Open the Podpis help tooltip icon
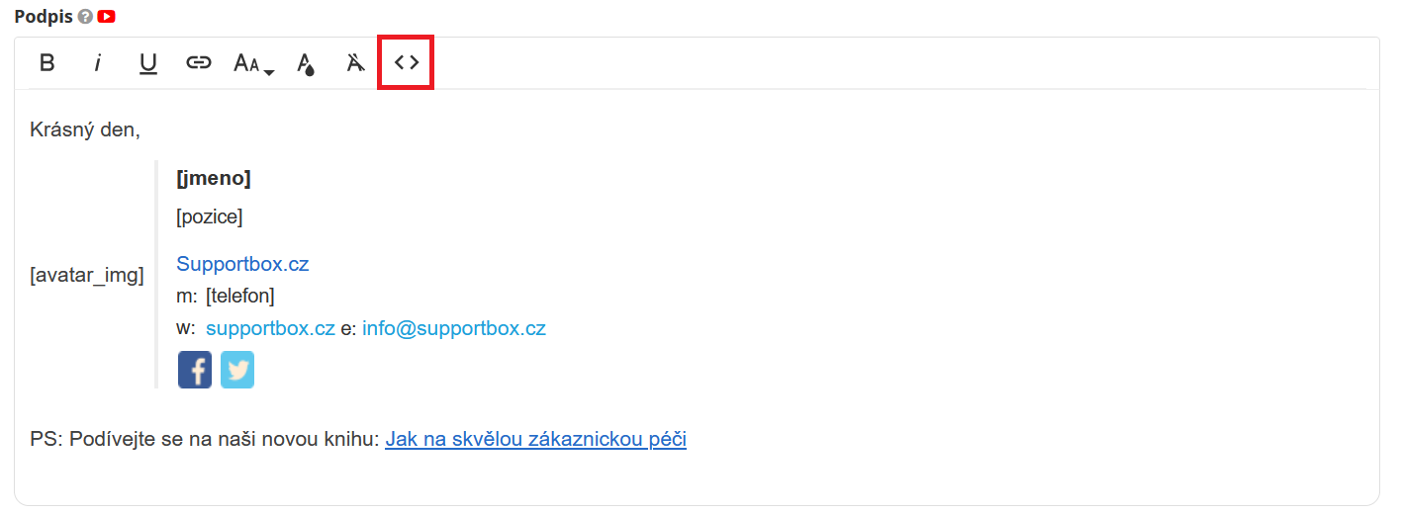The image size is (1401, 516). (x=85, y=17)
